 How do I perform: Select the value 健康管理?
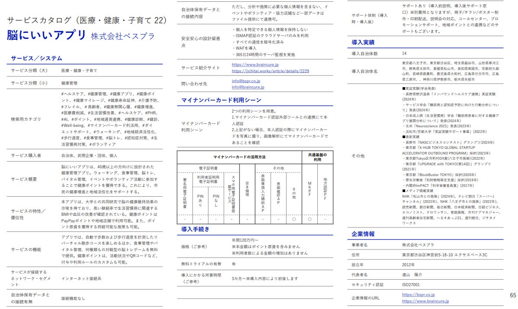click(69, 83)
